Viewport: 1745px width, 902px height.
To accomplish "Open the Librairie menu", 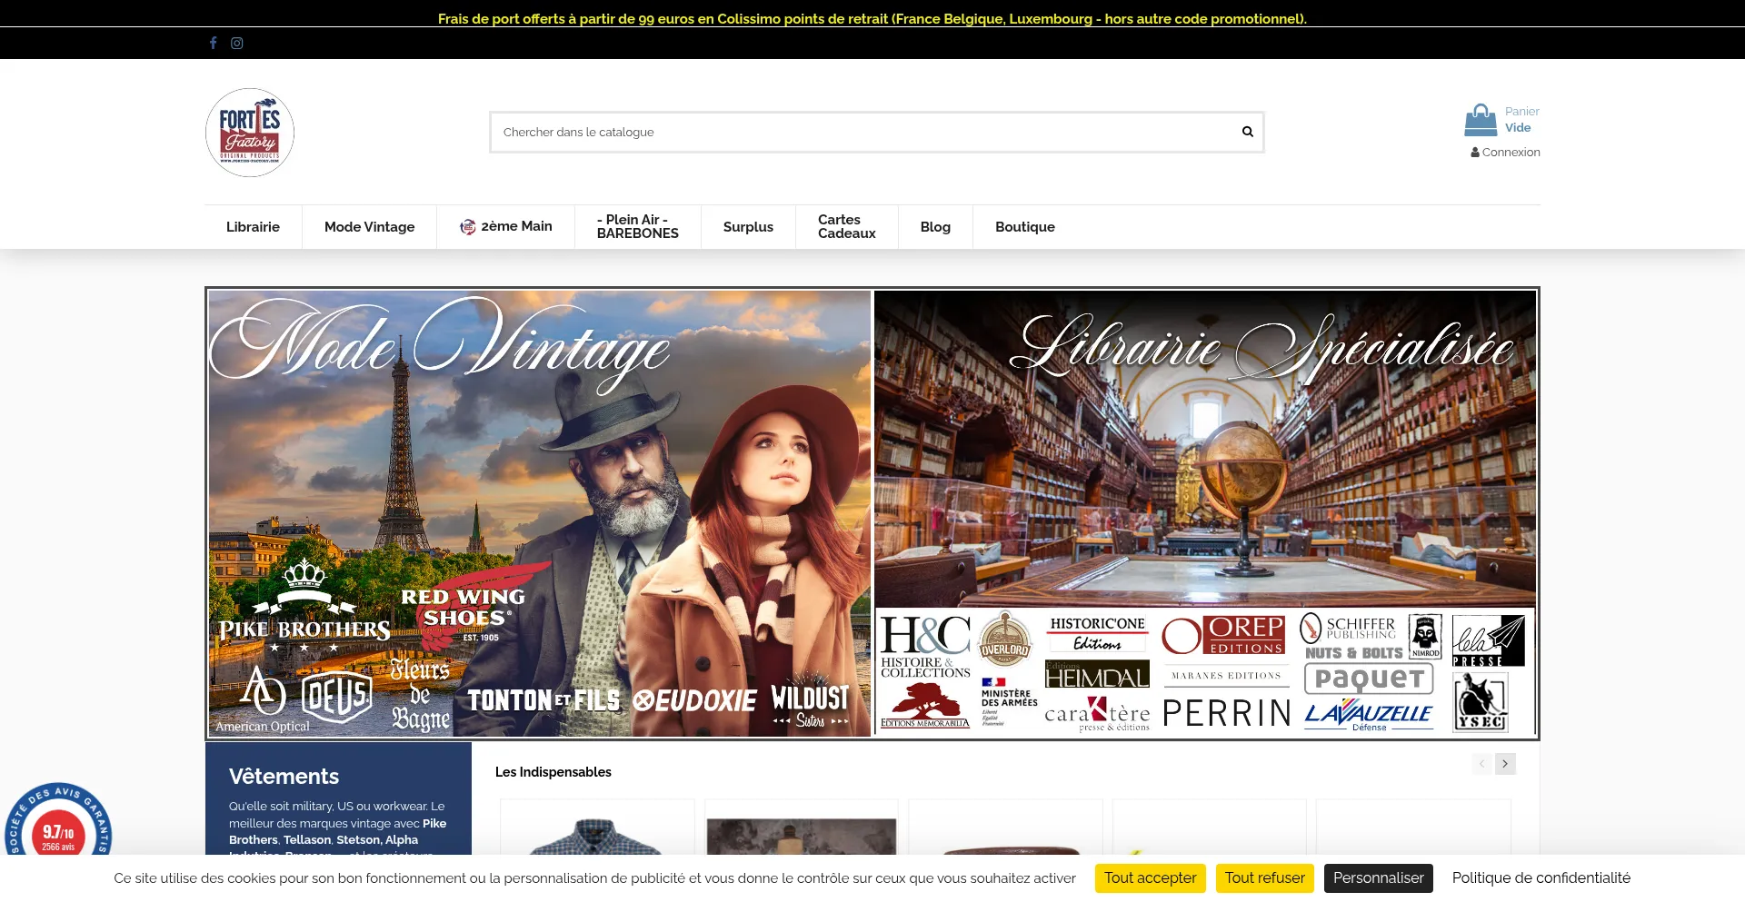I will [x=253, y=227].
